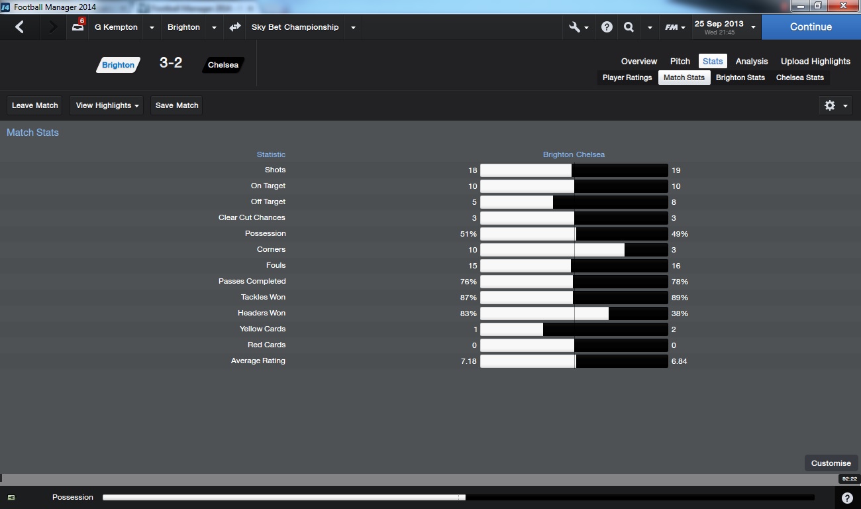Click the On Target row label
This screenshot has height=509, width=861.
click(x=268, y=186)
